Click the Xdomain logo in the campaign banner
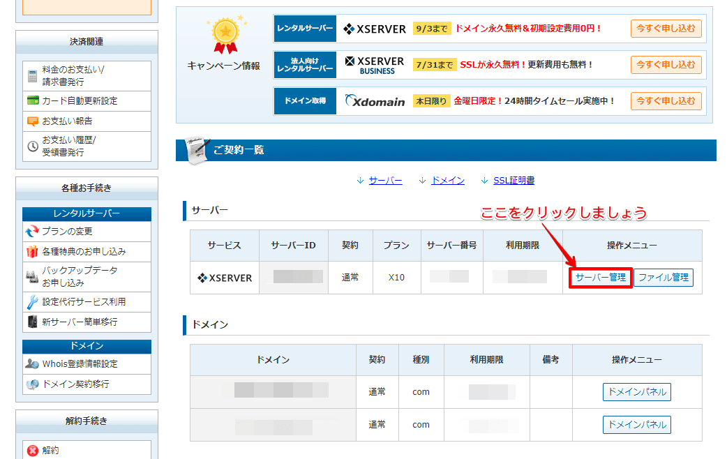 pyautogui.click(x=375, y=101)
